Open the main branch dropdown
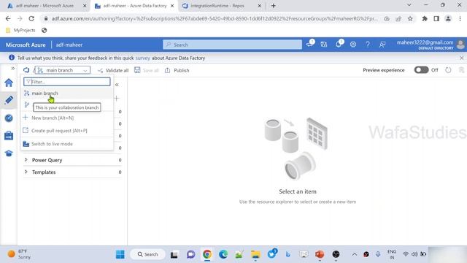Viewport: 467px width, 263px height. pyautogui.click(x=63, y=70)
